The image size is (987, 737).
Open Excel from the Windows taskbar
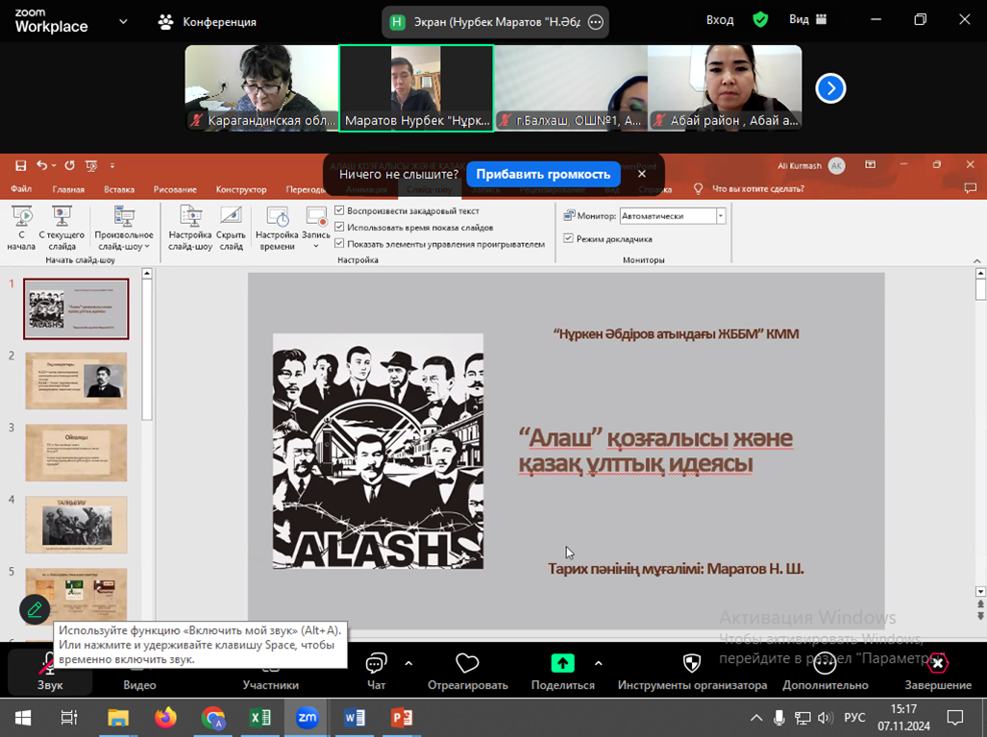259,718
